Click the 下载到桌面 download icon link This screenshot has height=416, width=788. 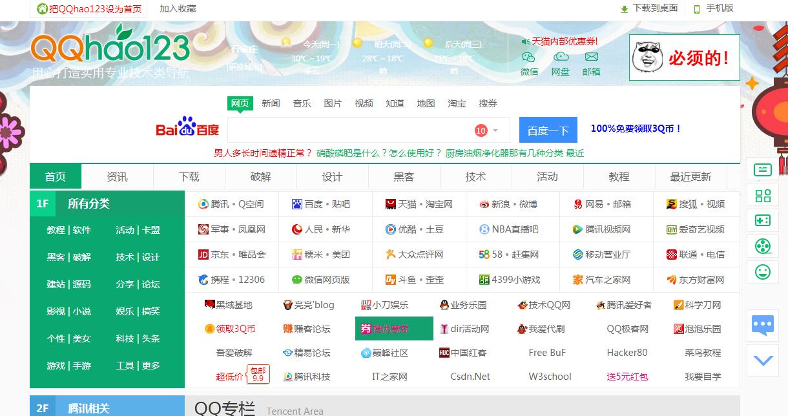click(x=649, y=8)
